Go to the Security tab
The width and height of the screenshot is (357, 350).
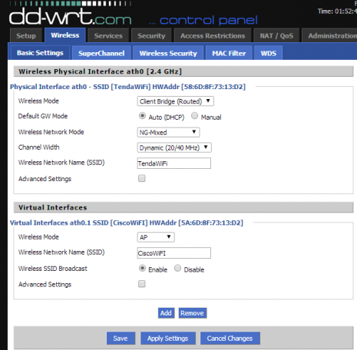click(151, 35)
